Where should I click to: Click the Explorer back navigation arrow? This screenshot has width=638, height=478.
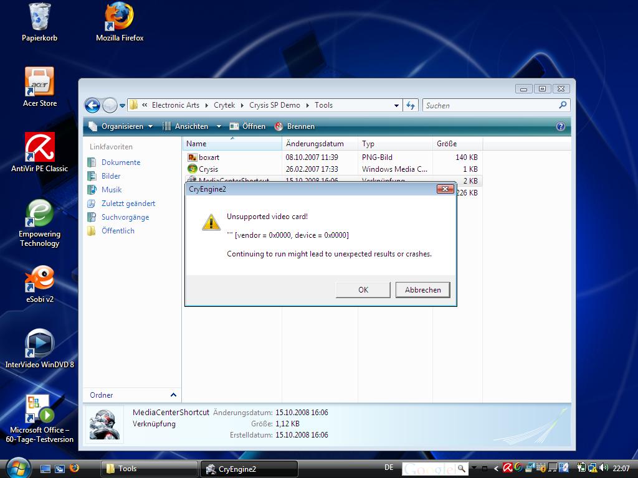point(92,106)
